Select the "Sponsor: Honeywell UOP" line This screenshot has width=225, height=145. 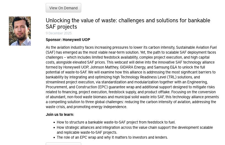(x=68, y=40)
